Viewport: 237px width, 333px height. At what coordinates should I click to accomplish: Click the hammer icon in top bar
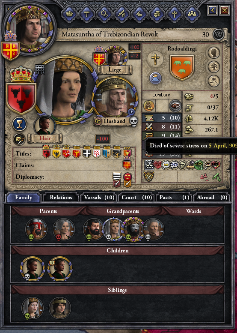pyautogui.click(x=87, y=14)
